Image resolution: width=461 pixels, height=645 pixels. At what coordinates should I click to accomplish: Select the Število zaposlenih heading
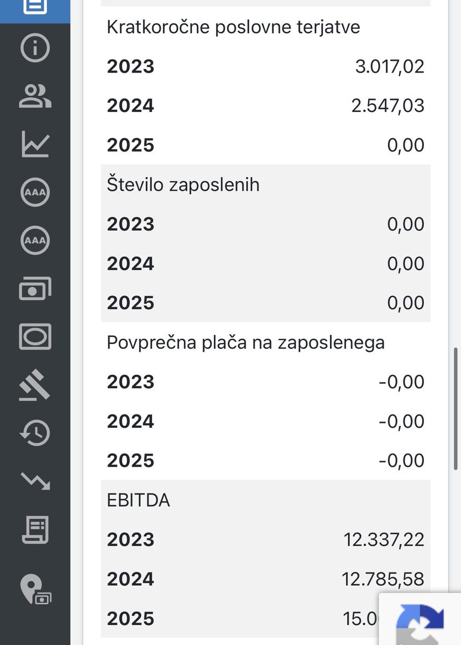183,184
